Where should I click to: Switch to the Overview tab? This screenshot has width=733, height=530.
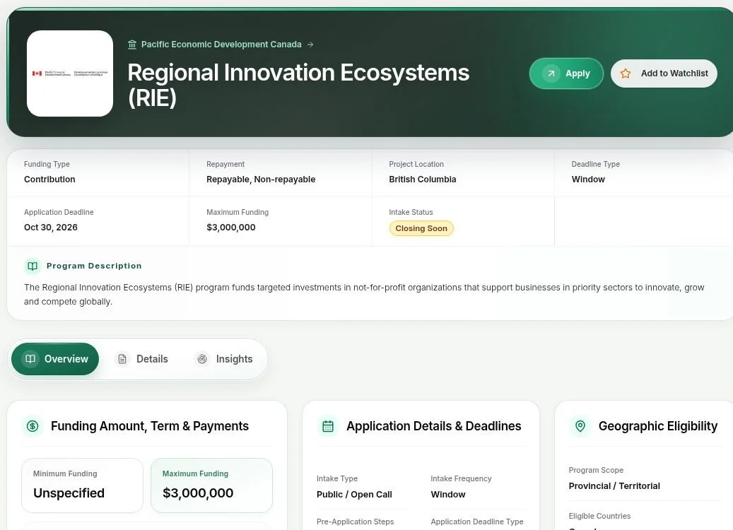[55, 359]
